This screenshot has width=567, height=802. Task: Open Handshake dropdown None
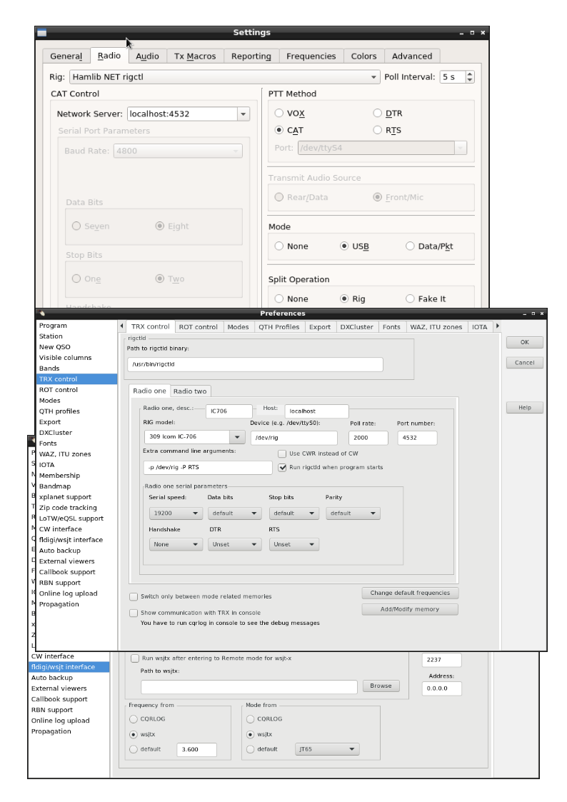[x=175, y=544]
